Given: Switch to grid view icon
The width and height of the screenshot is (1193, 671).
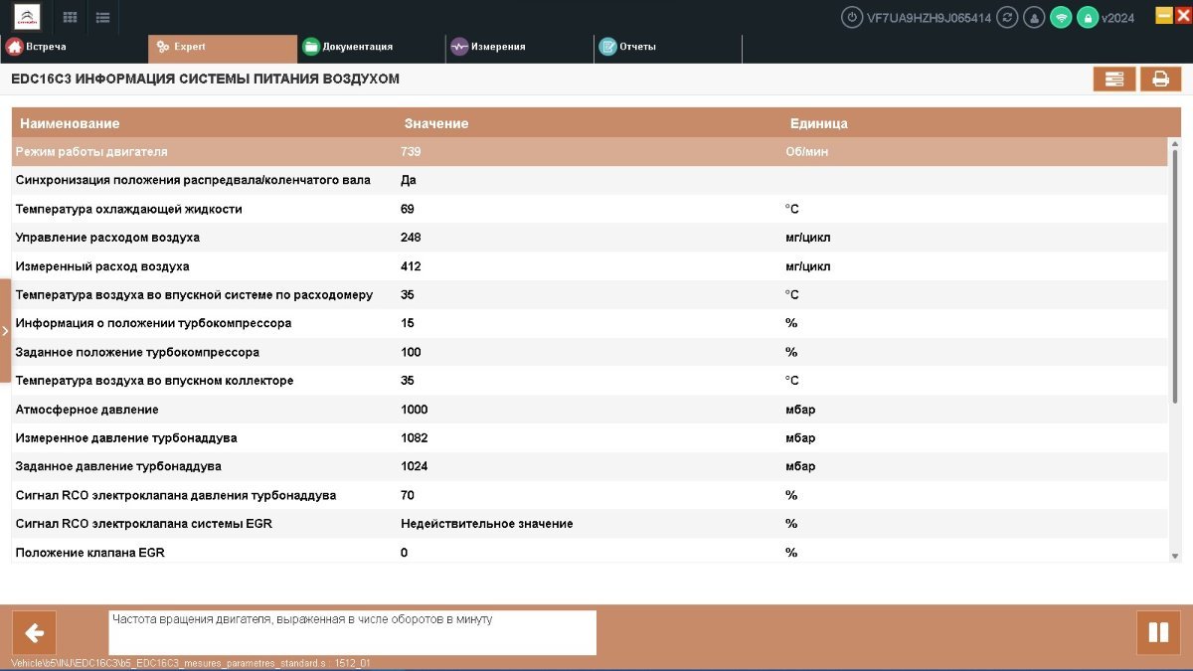Looking at the screenshot, I should click(70, 17).
